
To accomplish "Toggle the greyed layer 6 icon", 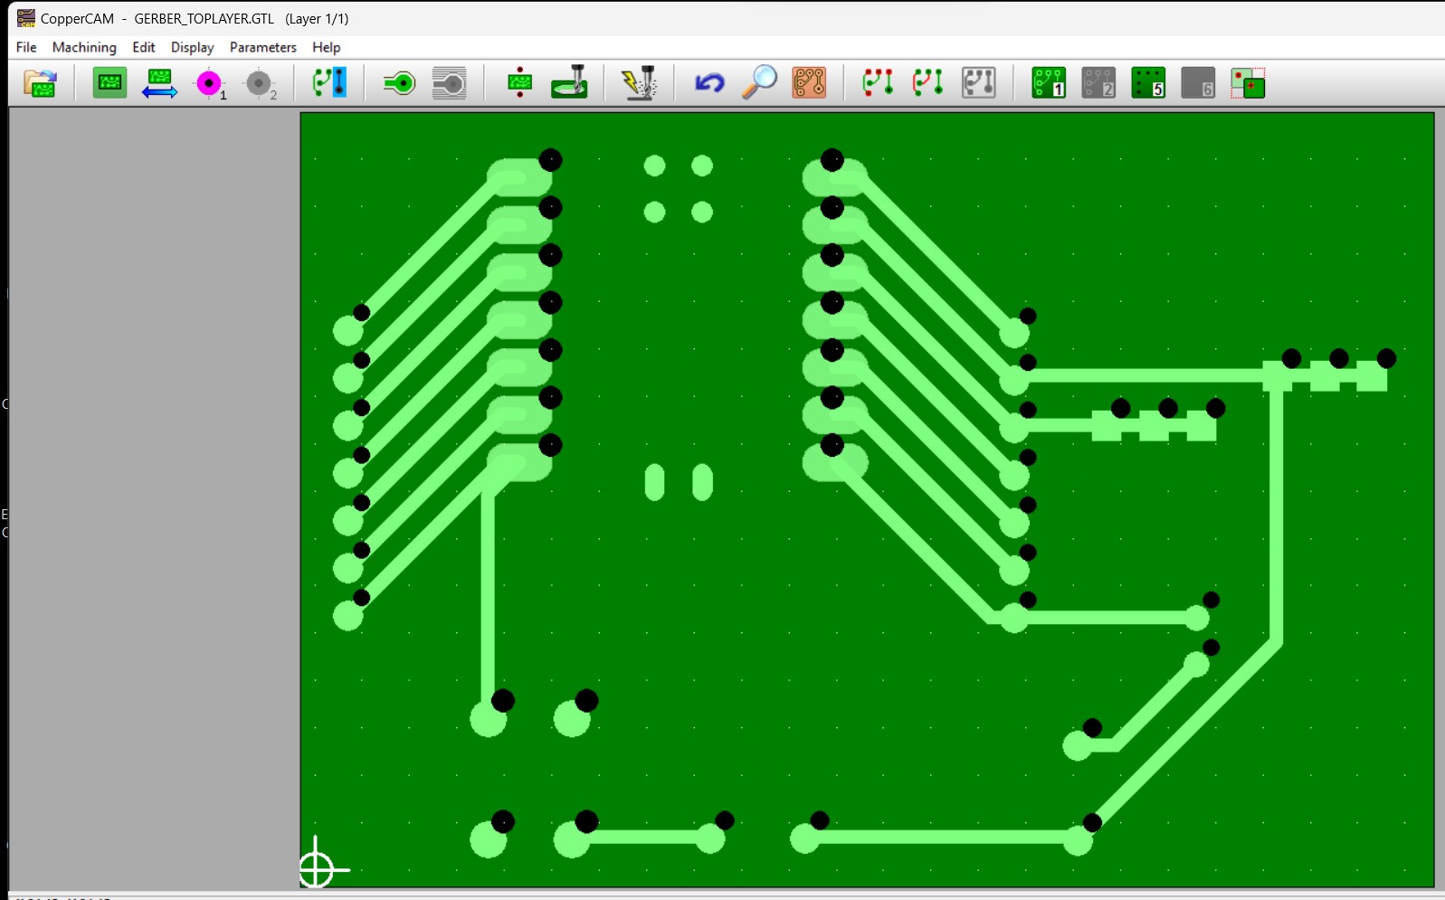I will click(1198, 83).
